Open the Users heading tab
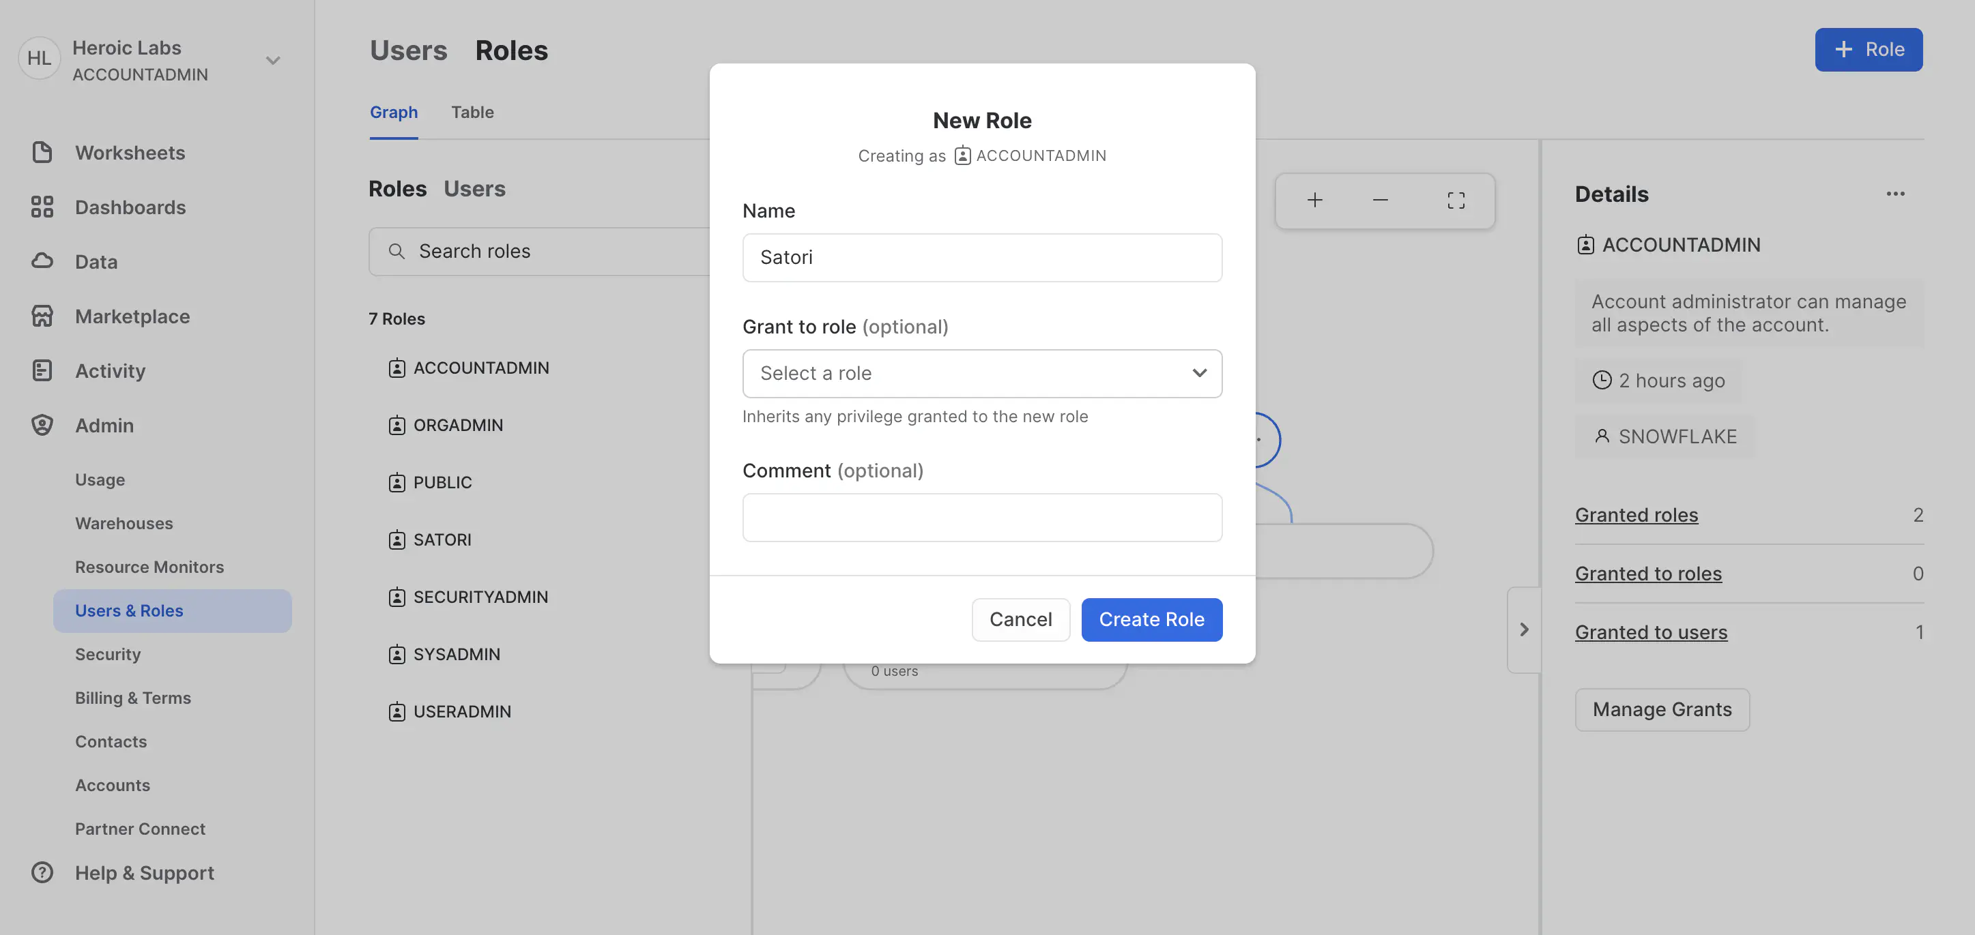1975x935 pixels. (x=408, y=50)
